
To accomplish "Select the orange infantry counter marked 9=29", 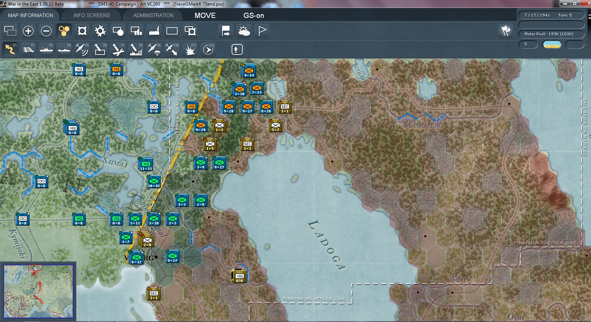I will coord(200,126).
